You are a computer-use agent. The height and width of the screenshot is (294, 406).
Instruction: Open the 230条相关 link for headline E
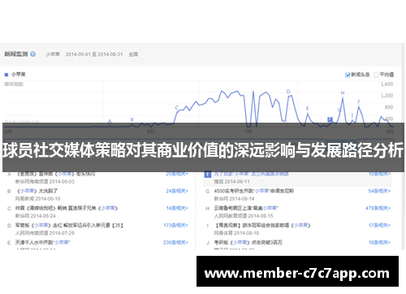[x=175, y=243]
